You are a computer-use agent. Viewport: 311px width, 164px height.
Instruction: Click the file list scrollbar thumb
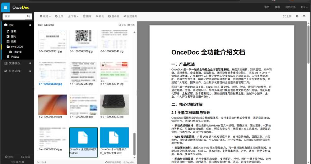pos(134,144)
